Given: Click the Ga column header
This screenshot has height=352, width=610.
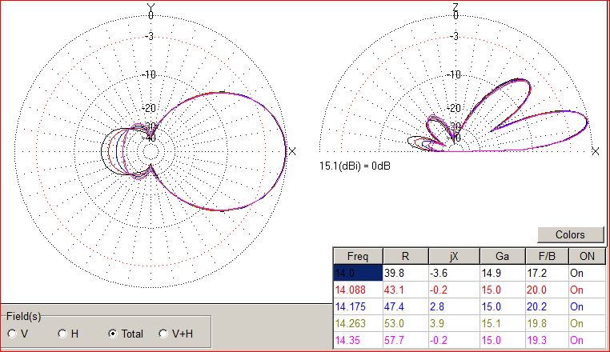Looking at the screenshot, I should [x=501, y=256].
